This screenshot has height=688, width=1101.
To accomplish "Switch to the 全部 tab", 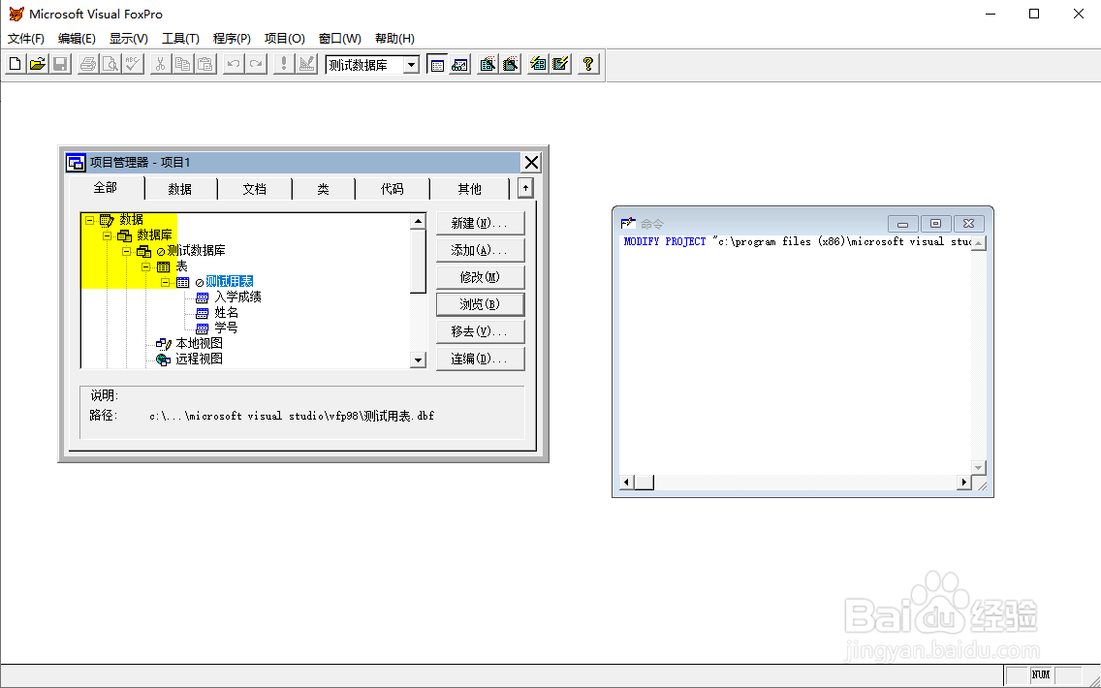I will click(106, 187).
